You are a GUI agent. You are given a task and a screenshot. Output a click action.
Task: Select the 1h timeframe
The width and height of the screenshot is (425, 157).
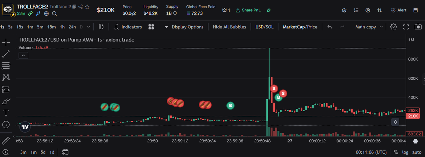point(62,27)
